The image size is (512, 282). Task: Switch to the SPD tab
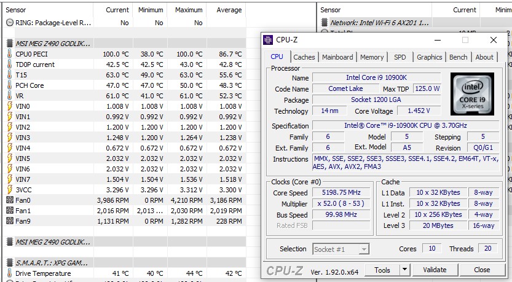click(x=400, y=57)
